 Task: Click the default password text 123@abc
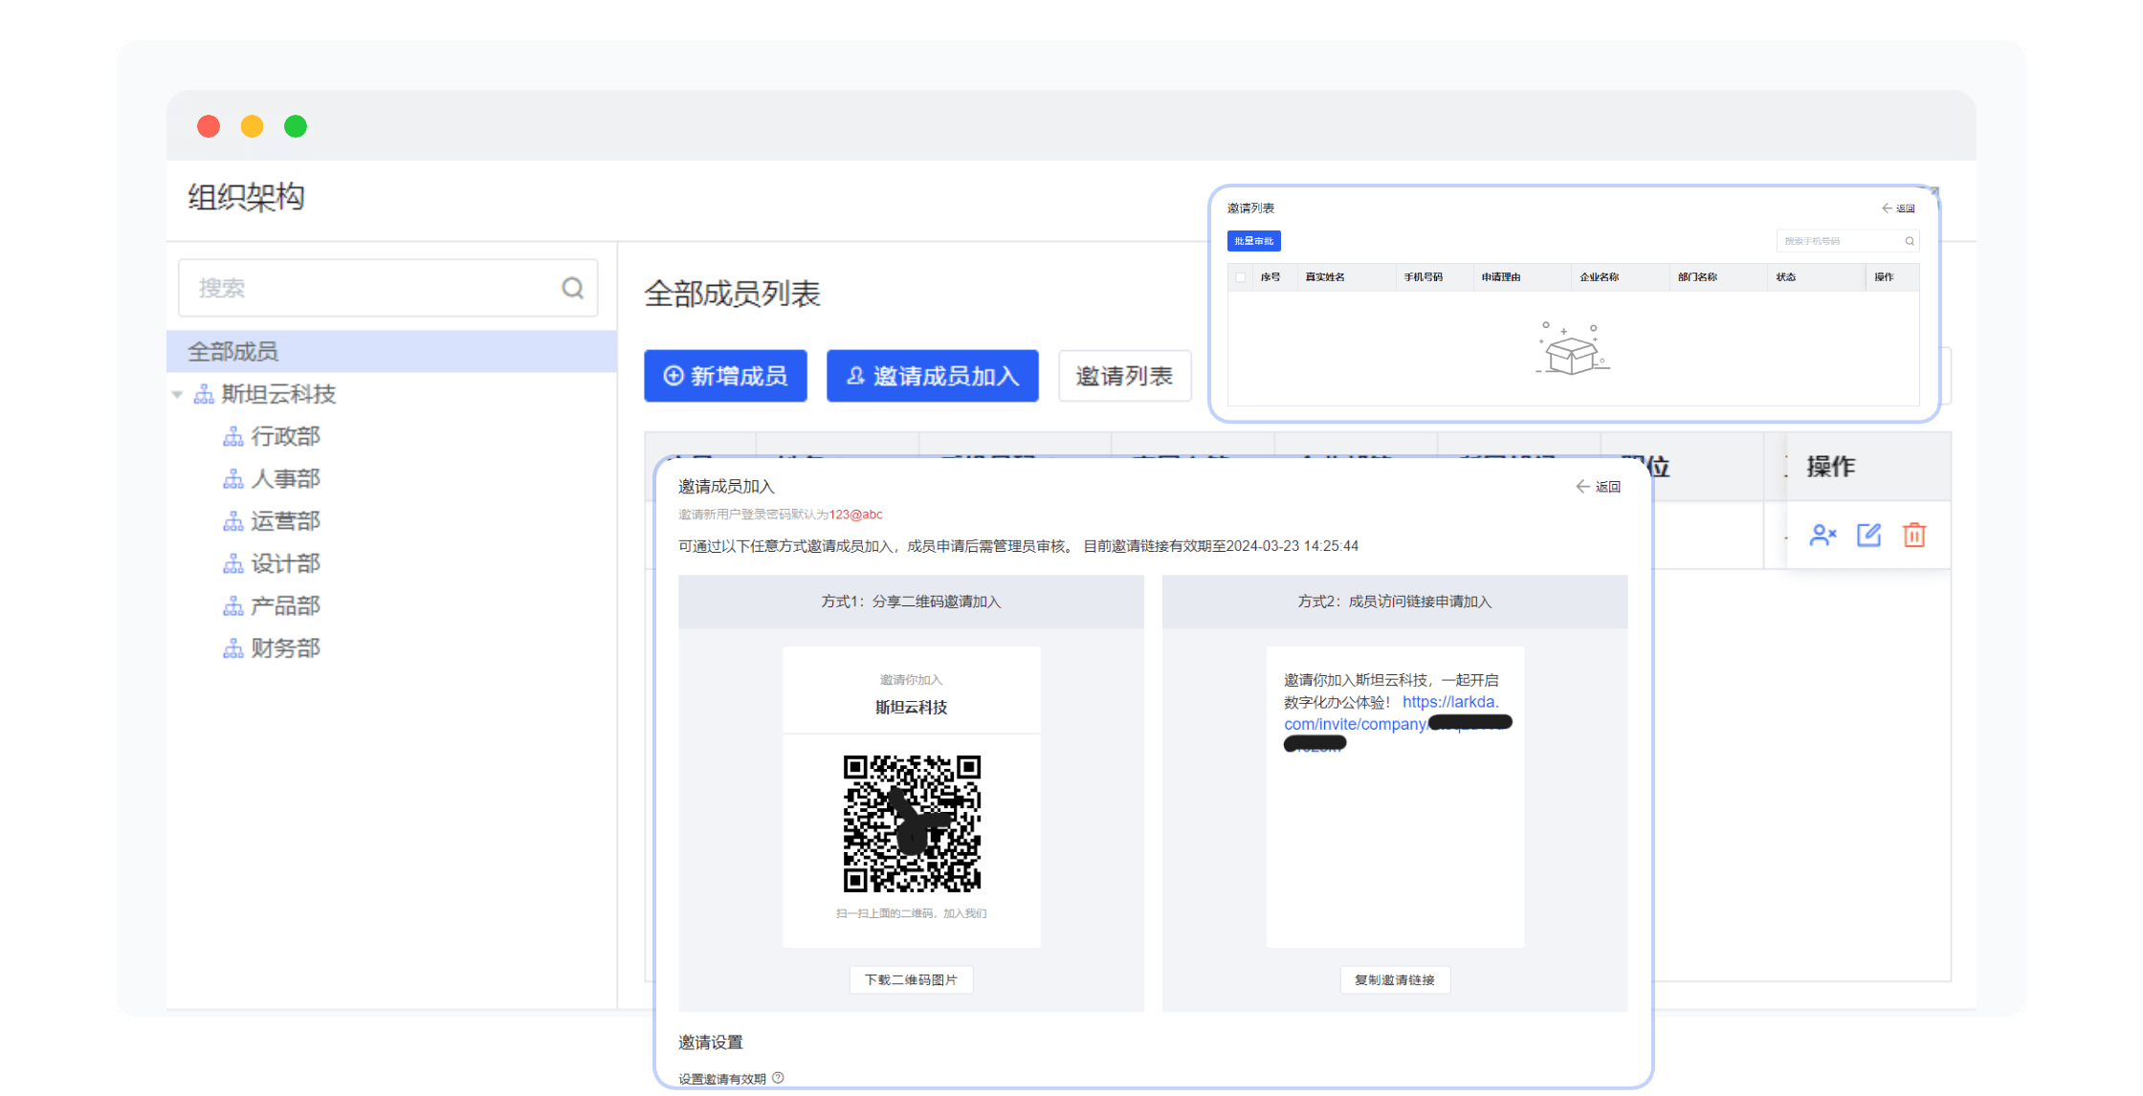point(855,515)
